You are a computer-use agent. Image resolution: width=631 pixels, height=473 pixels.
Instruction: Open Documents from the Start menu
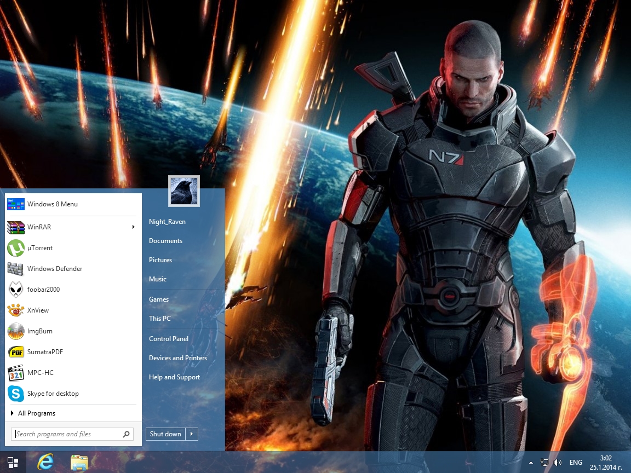[x=165, y=240]
